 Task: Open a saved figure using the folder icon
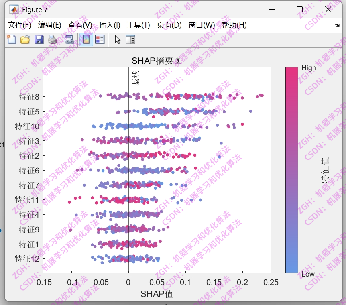click(x=24, y=39)
